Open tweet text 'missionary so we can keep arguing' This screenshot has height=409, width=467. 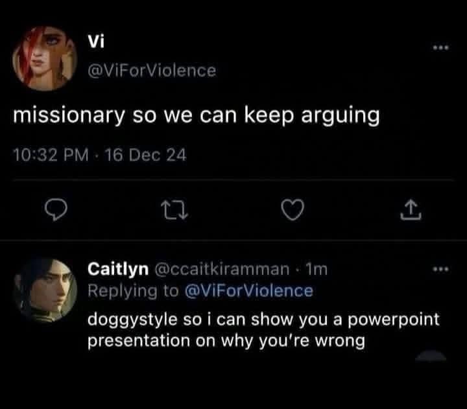[197, 116]
